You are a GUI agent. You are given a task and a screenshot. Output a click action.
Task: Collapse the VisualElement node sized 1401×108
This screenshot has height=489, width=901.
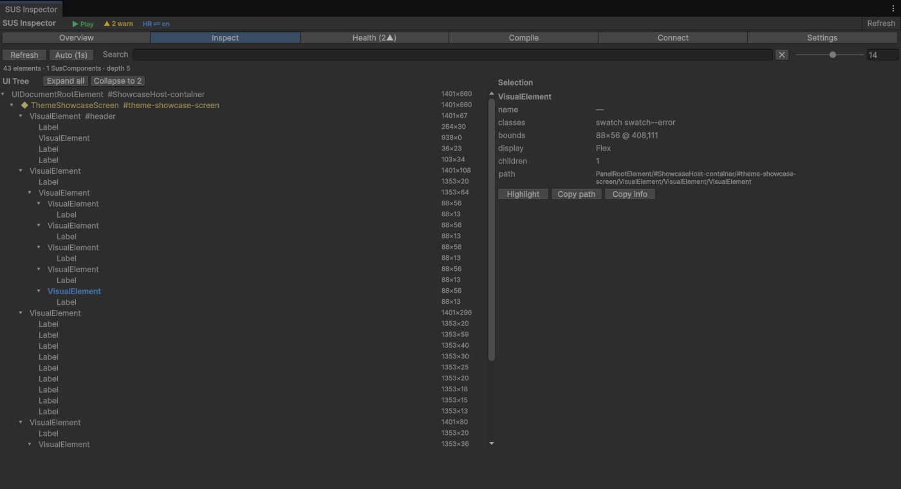click(x=21, y=171)
